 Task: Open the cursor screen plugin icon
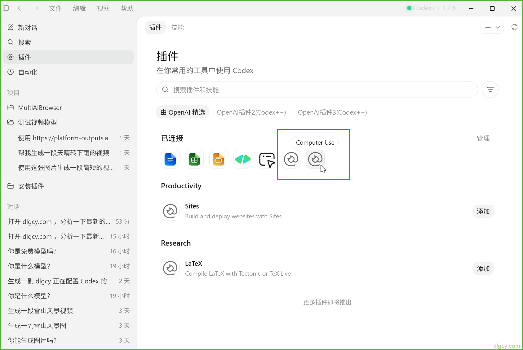[267, 159]
